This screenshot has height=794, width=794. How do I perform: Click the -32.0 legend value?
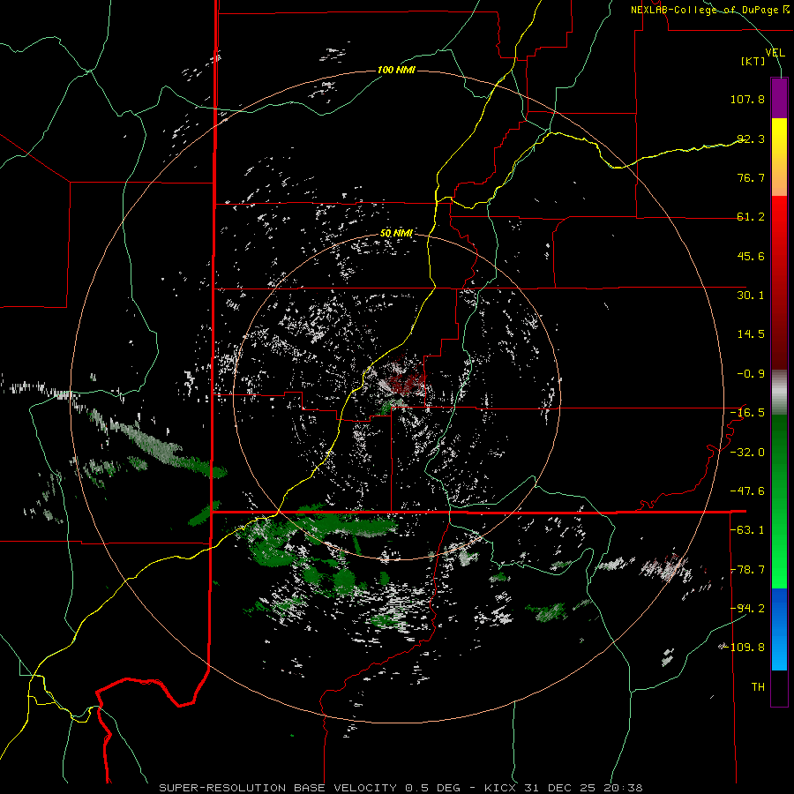[x=747, y=453]
